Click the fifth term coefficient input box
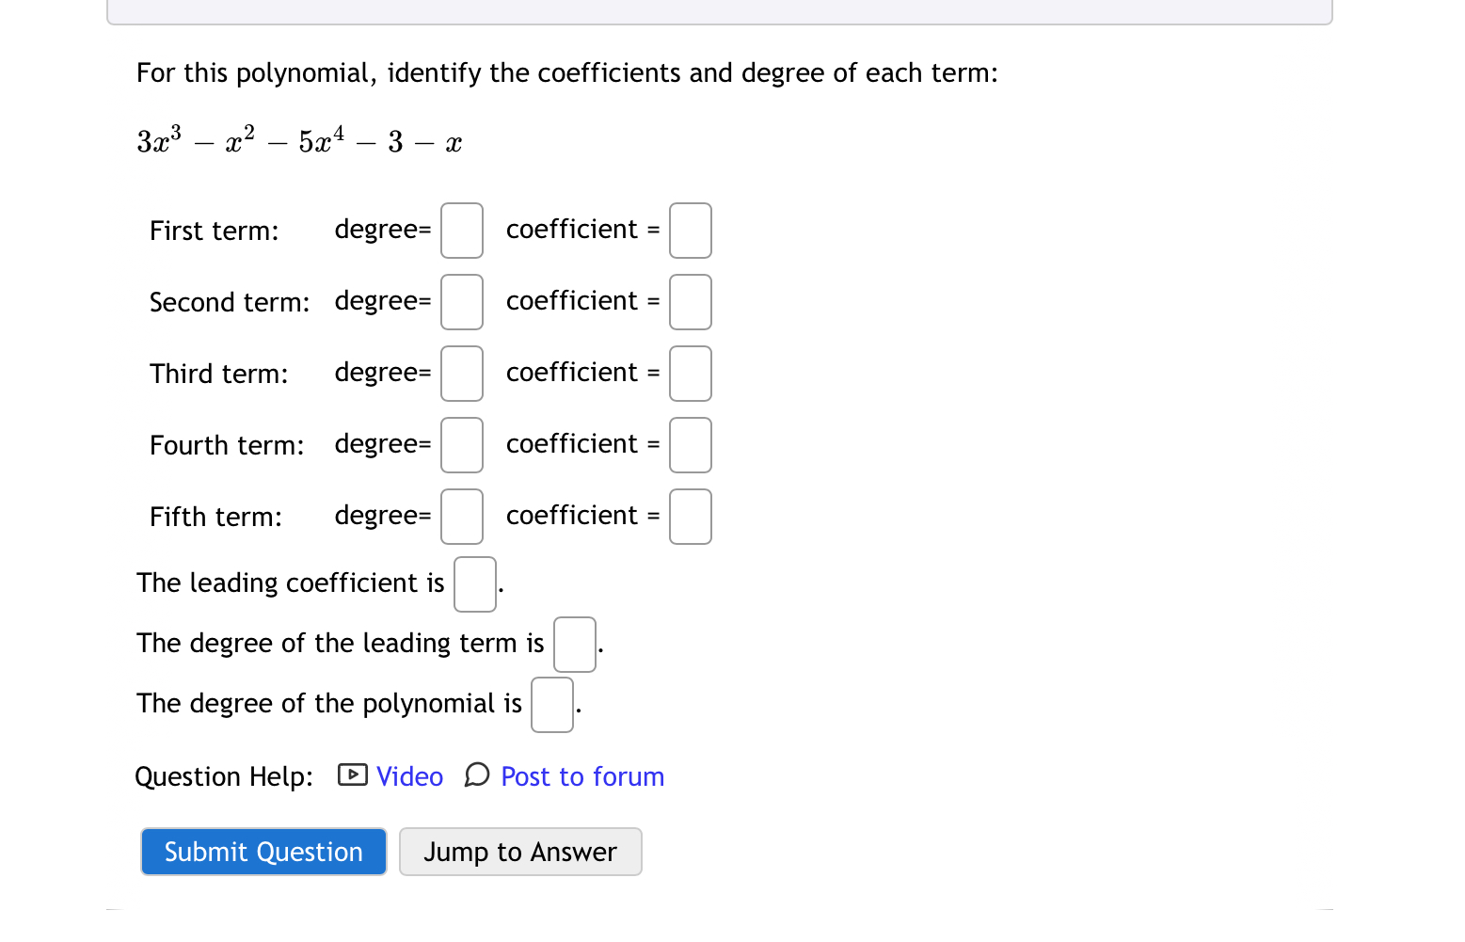Viewport: 1465px width, 942px height. (x=690, y=516)
